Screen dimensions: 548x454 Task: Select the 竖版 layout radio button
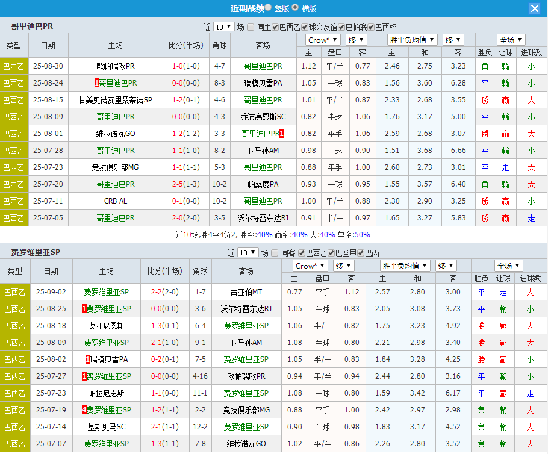click(267, 8)
